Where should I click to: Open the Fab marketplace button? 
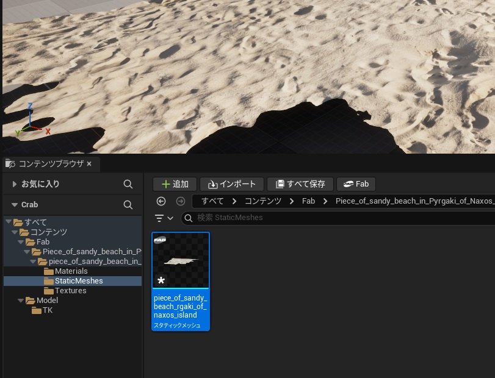(356, 184)
